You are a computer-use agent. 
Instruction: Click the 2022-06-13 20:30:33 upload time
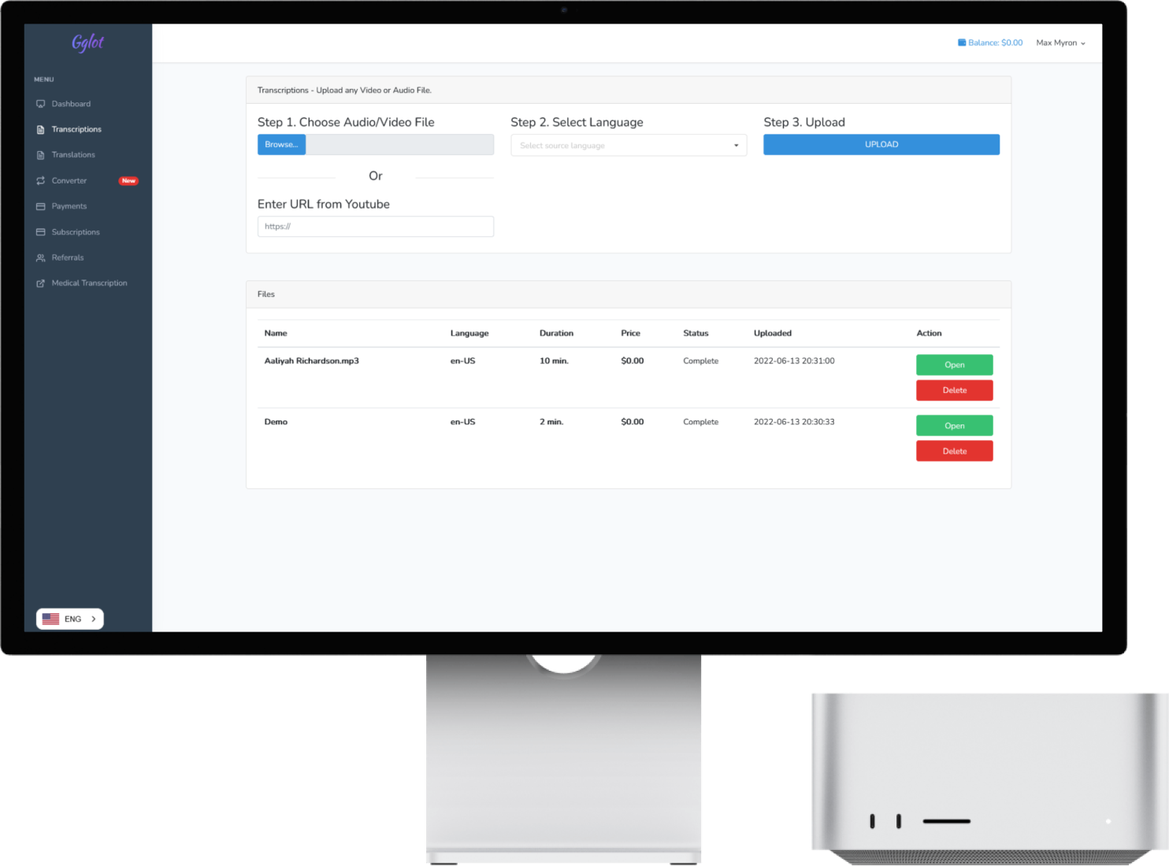tap(794, 422)
